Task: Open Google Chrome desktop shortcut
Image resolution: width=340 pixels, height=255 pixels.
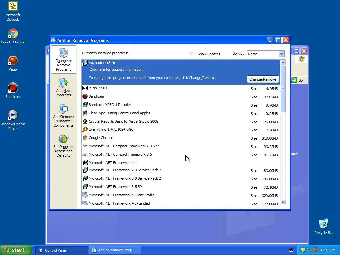Action: coord(13,36)
